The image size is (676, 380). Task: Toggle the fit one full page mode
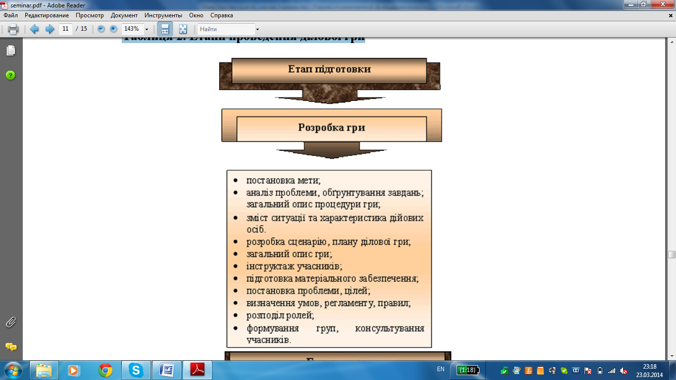click(183, 29)
